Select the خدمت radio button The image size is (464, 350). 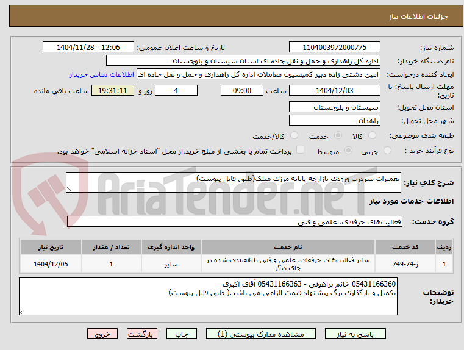click(x=338, y=135)
